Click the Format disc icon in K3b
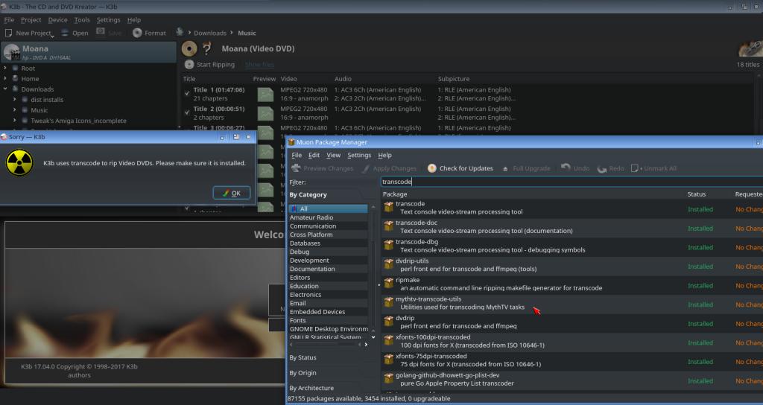This screenshot has height=405, width=763. 137,33
